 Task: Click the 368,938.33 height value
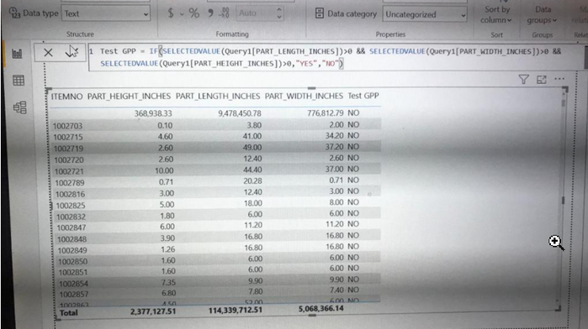click(x=153, y=113)
